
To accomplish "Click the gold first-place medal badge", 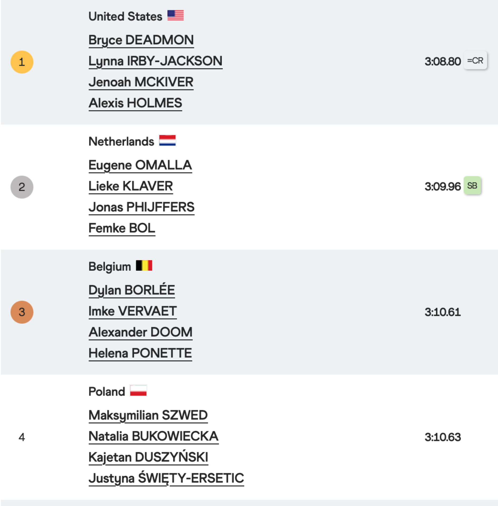I will pos(22,62).
